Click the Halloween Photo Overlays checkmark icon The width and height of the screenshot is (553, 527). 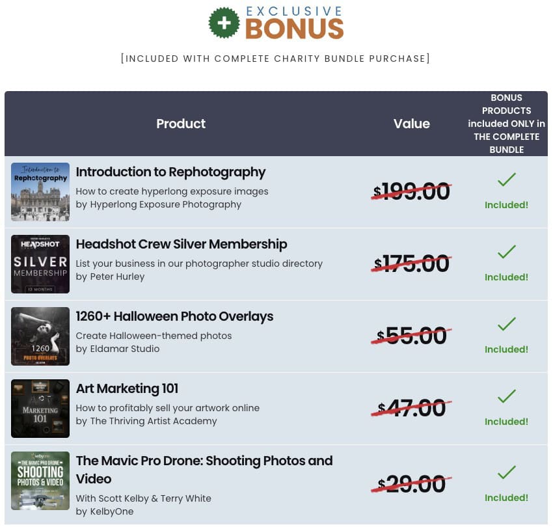click(x=506, y=324)
